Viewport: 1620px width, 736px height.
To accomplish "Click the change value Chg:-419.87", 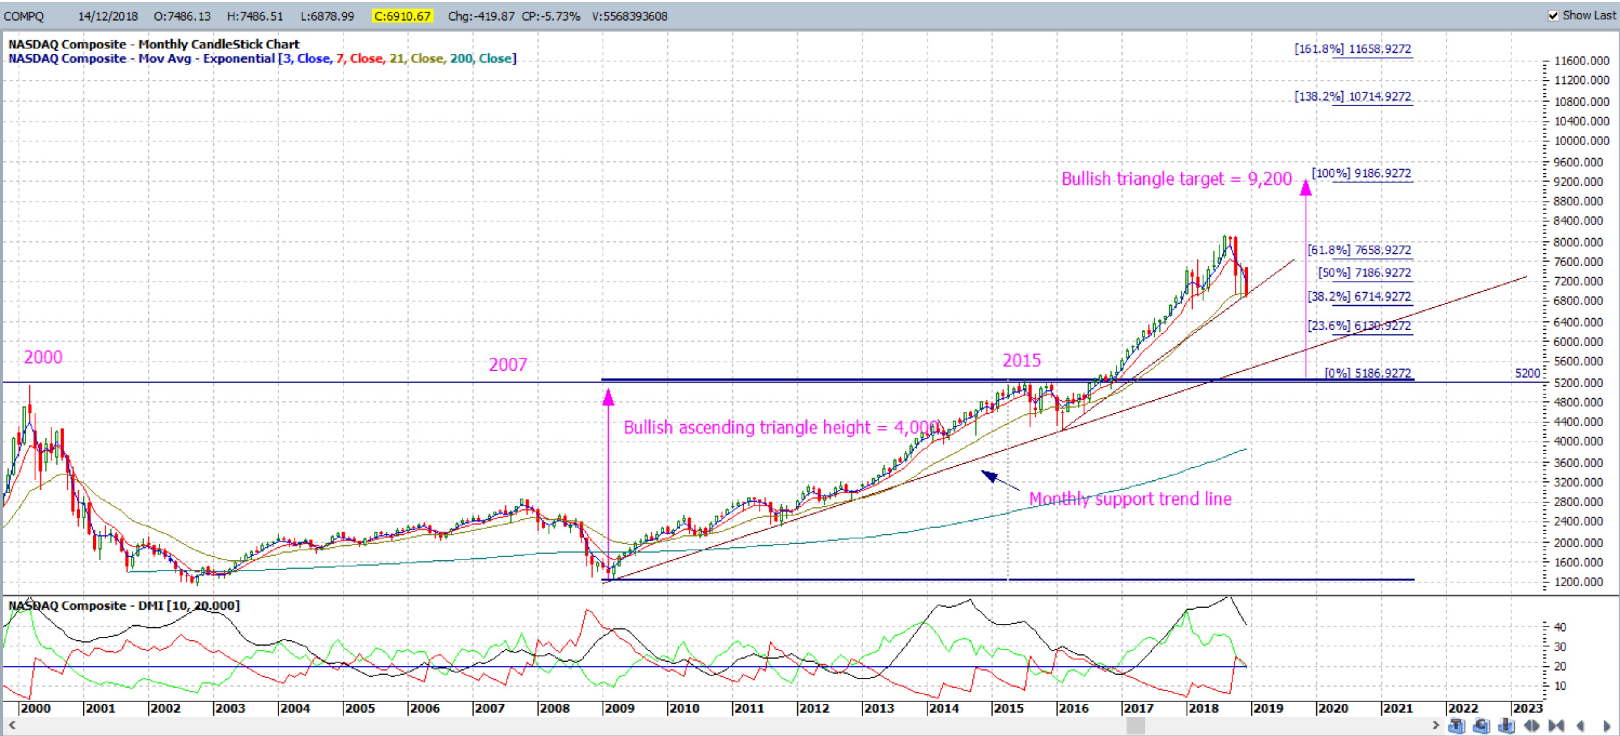I will [481, 16].
